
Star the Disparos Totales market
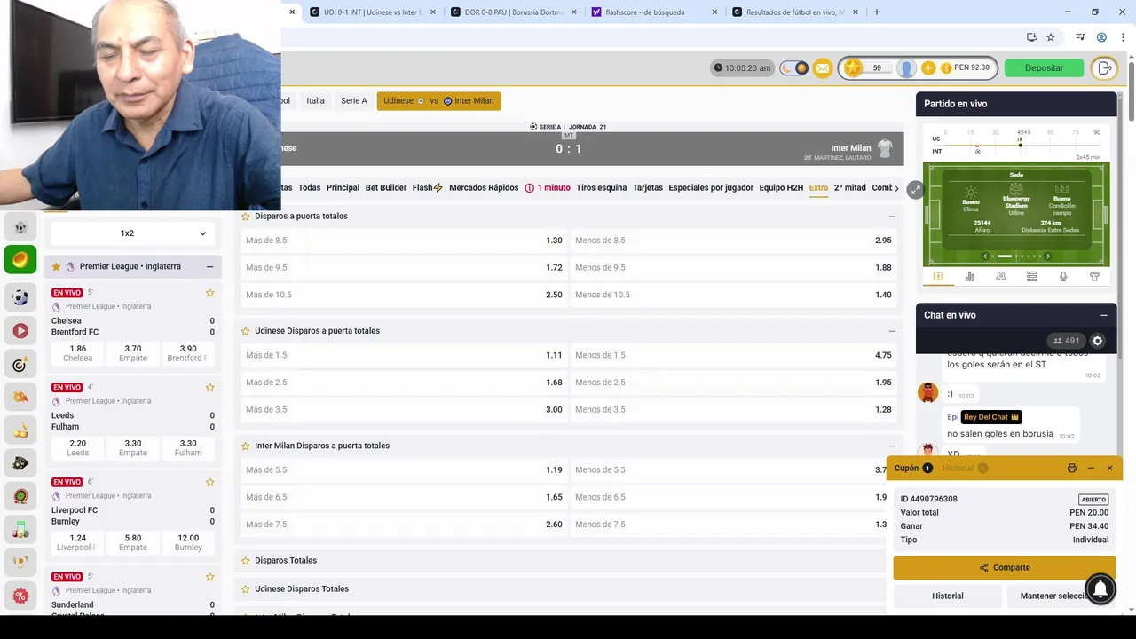point(246,561)
